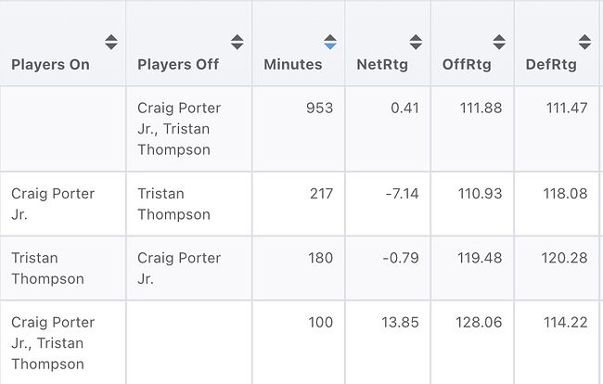Click the sort arrows above Players Off
Viewport: 603px width, 384px height.
pos(237,43)
